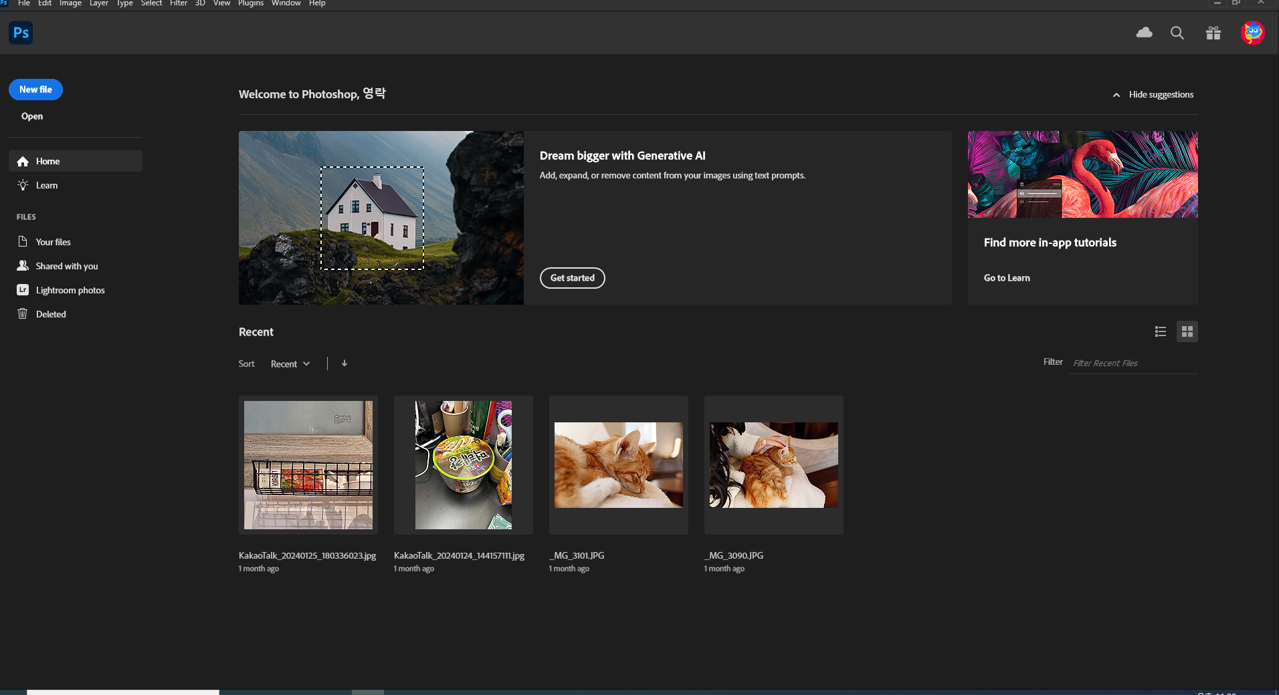Click file name KakaoTalk_20240124_144157111.jpg

point(460,555)
